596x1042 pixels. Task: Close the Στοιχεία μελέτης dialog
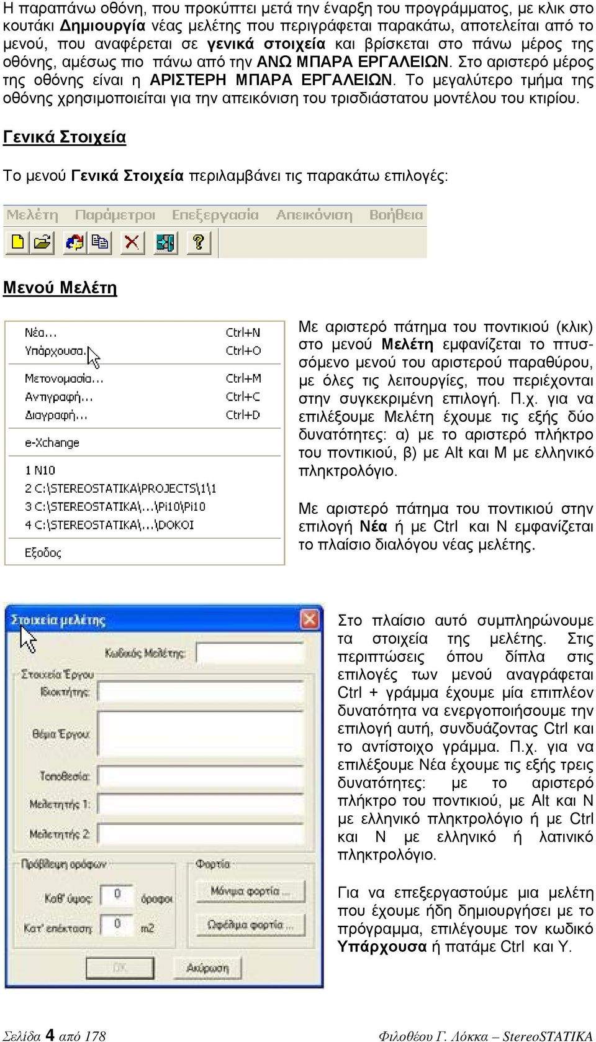tap(309, 619)
